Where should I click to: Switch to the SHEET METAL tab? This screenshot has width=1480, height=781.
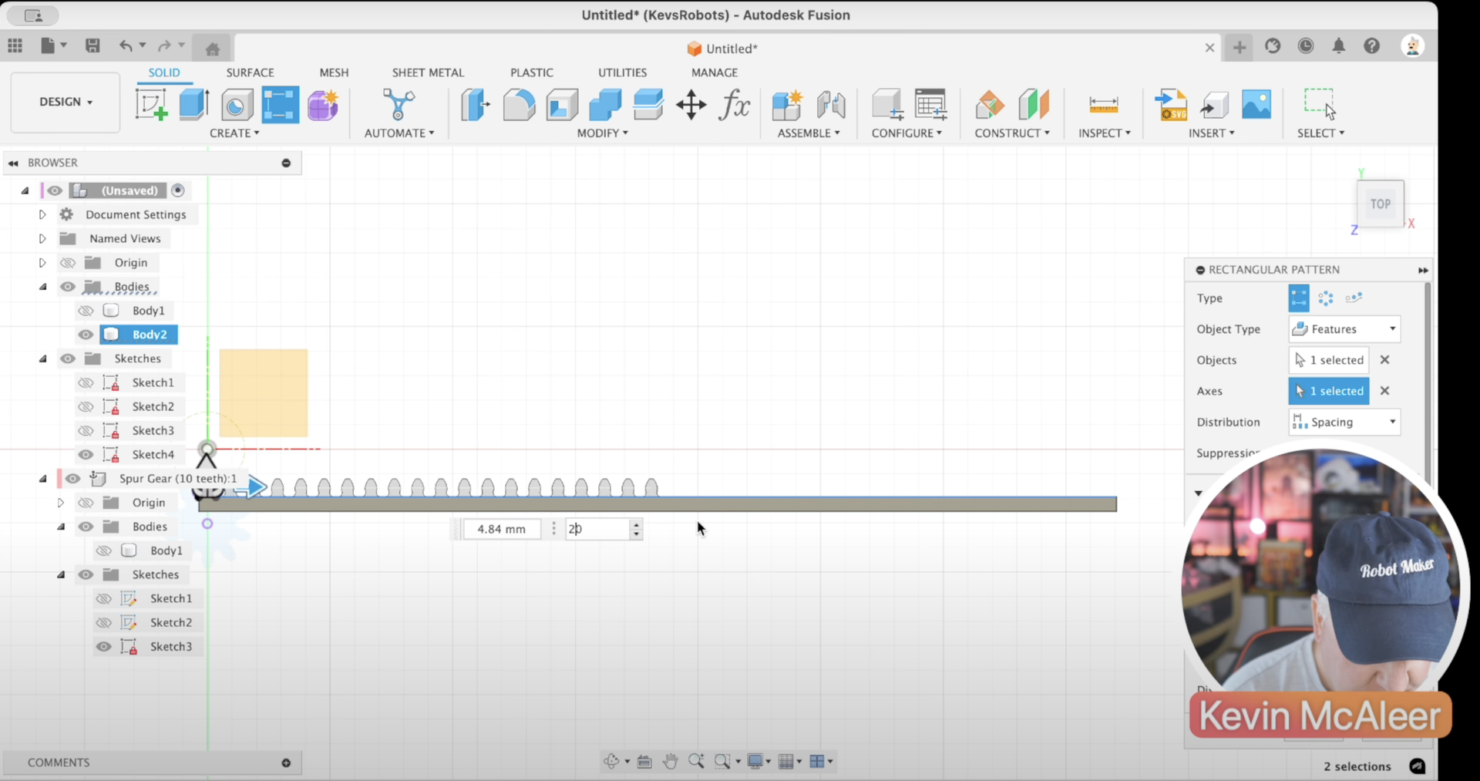[428, 72]
